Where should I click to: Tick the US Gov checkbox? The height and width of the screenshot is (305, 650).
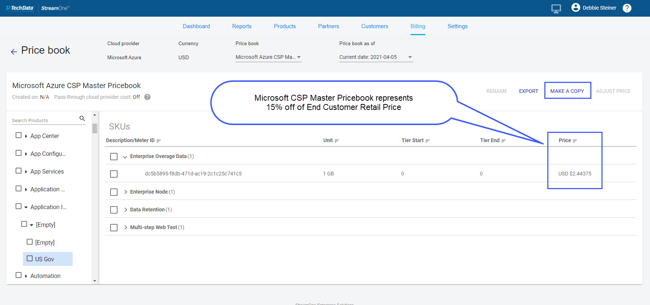pyautogui.click(x=30, y=259)
